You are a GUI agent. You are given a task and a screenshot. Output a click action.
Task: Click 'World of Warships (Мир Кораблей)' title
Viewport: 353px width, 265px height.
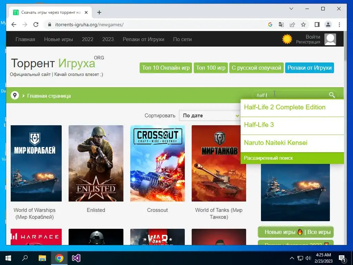pos(34,213)
